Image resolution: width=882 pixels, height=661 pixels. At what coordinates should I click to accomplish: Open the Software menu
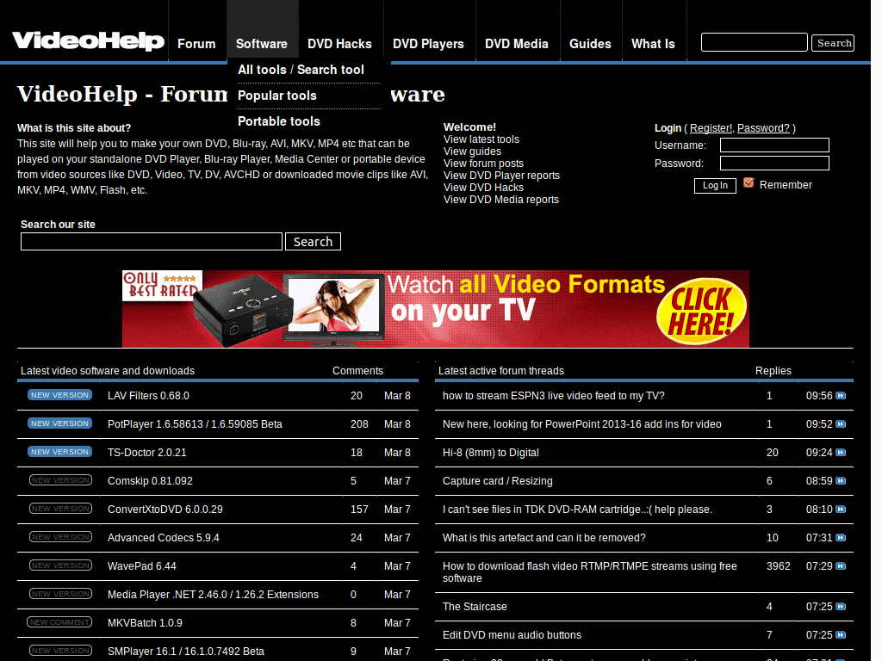click(x=262, y=44)
